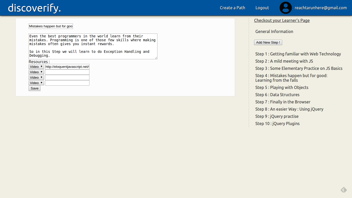Image resolution: width=352 pixels, height=198 pixels.
Task: Open Step 3 : Some Elementary Practice on JS Basics
Action: [299, 68]
